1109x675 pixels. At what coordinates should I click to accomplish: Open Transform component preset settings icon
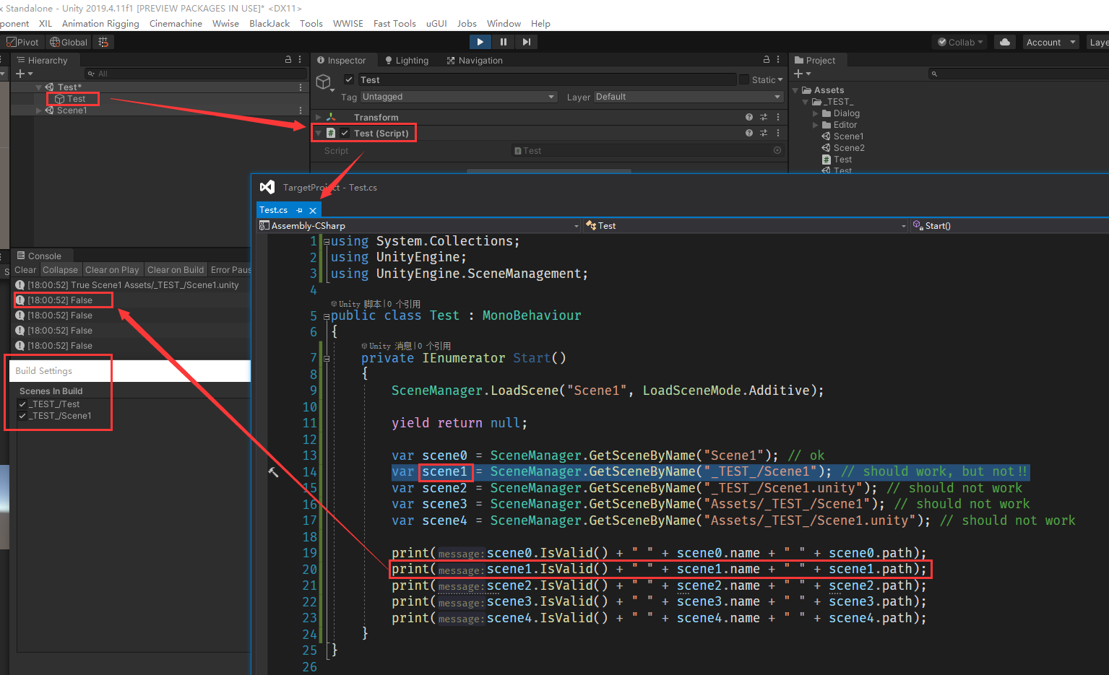point(764,117)
